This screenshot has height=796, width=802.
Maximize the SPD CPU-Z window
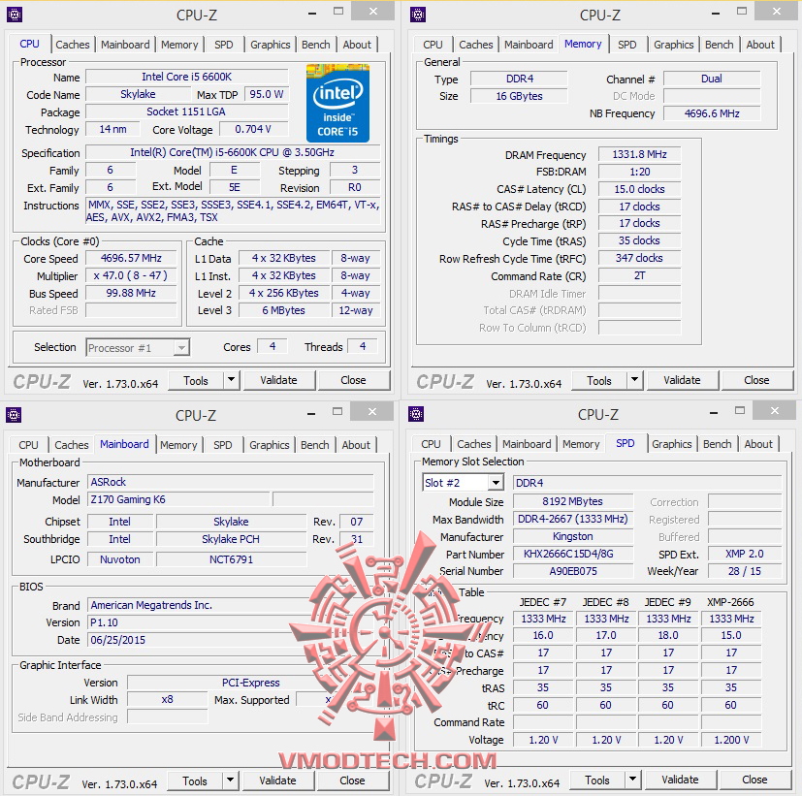740,410
